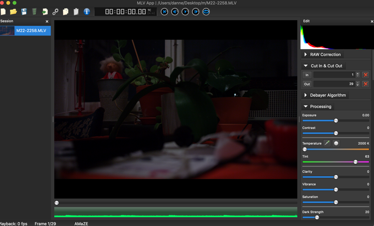Click the Dark Strength slider handle
Viewport: 374px width, 226px height.
click(317, 217)
